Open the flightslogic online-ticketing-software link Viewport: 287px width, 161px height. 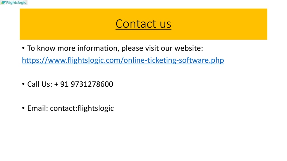(123, 60)
